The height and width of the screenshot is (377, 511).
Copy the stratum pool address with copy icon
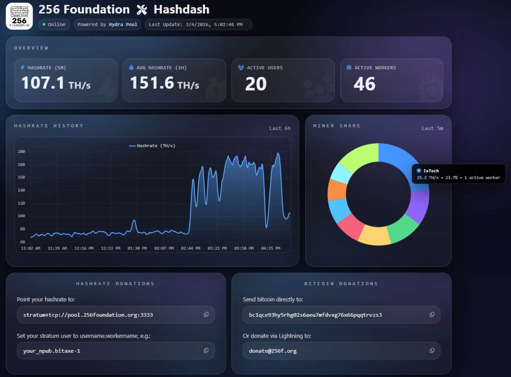click(x=206, y=314)
